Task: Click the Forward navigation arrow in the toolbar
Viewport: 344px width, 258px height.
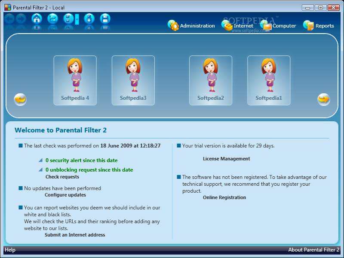Action: (21, 19)
